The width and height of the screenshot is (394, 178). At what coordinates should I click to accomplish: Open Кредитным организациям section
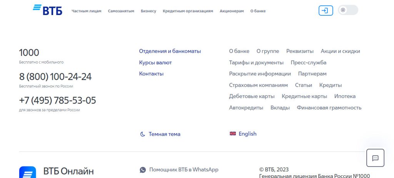pos(188,11)
